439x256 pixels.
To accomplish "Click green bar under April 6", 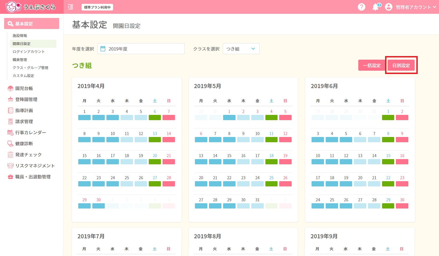I will click(x=155, y=117).
